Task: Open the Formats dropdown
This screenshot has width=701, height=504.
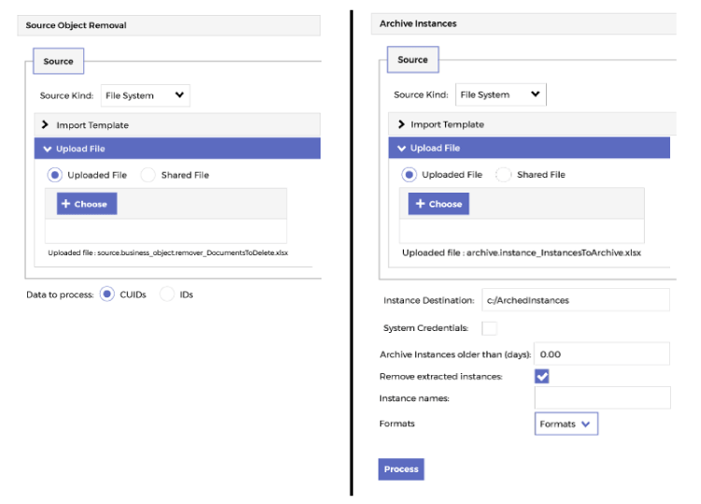Action: [566, 424]
